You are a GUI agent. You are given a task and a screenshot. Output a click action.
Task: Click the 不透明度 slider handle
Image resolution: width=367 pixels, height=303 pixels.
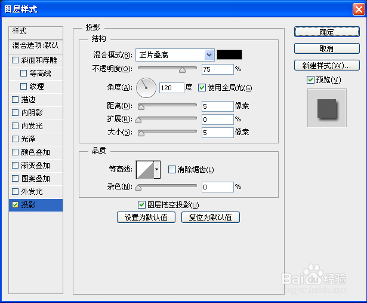click(x=183, y=70)
